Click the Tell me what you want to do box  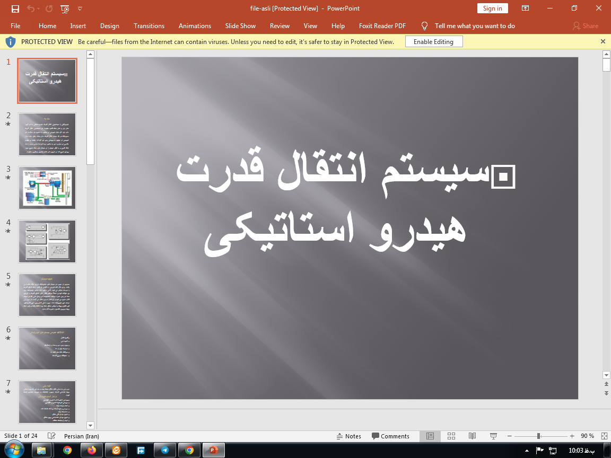click(x=475, y=25)
